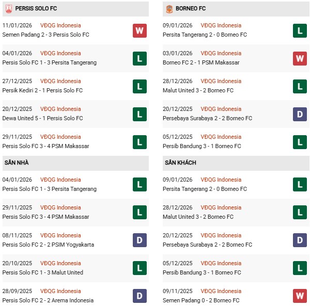Open VĐQG Indonesia link dated 27/12/2025
This screenshot has height=307, width=310.
click(60, 81)
